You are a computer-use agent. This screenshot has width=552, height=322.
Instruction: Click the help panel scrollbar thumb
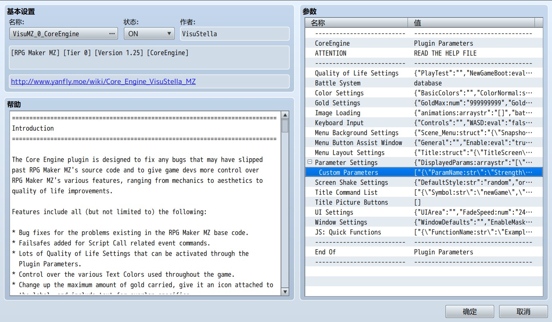(x=285, y=126)
